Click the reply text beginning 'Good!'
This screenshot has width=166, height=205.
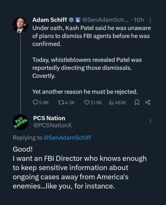point(80,168)
